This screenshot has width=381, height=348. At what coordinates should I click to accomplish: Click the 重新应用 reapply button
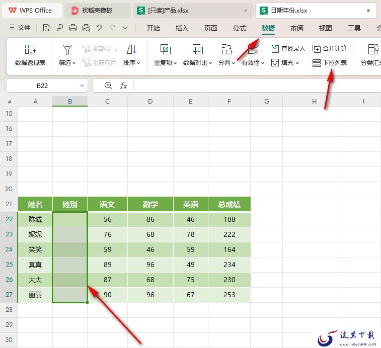(100, 63)
